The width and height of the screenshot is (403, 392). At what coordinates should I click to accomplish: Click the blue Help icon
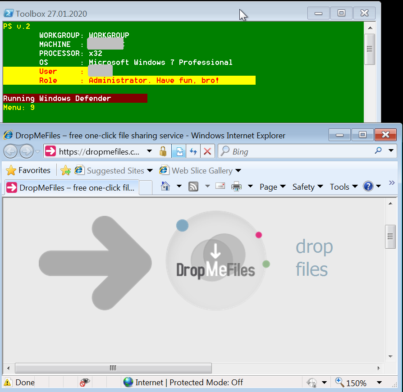tap(368, 186)
